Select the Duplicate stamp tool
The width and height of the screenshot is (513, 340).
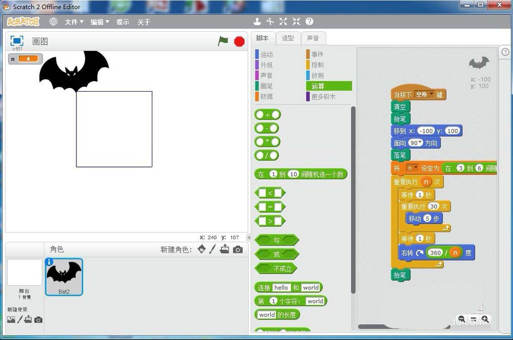[x=257, y=22]
